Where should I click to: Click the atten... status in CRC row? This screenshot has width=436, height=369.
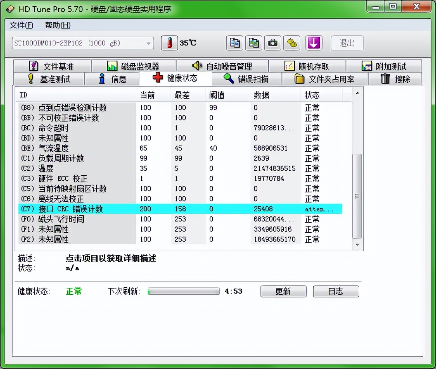coord(319,209)
